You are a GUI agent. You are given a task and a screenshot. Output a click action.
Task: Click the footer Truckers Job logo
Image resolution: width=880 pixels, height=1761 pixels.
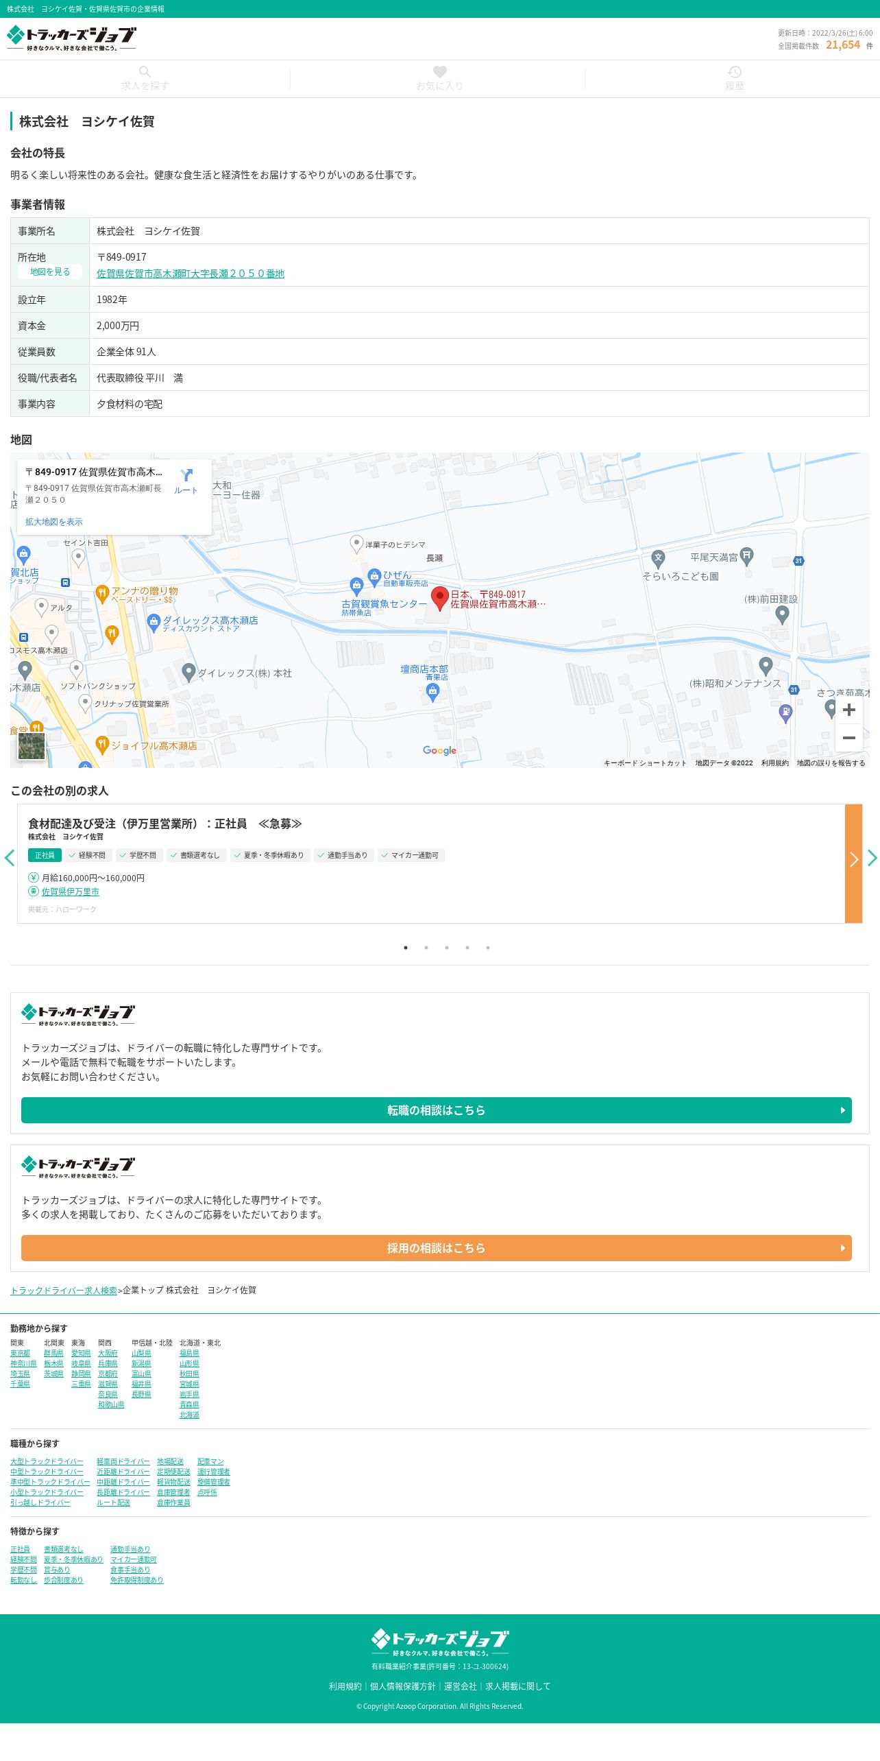click(x=440, y=1643)
